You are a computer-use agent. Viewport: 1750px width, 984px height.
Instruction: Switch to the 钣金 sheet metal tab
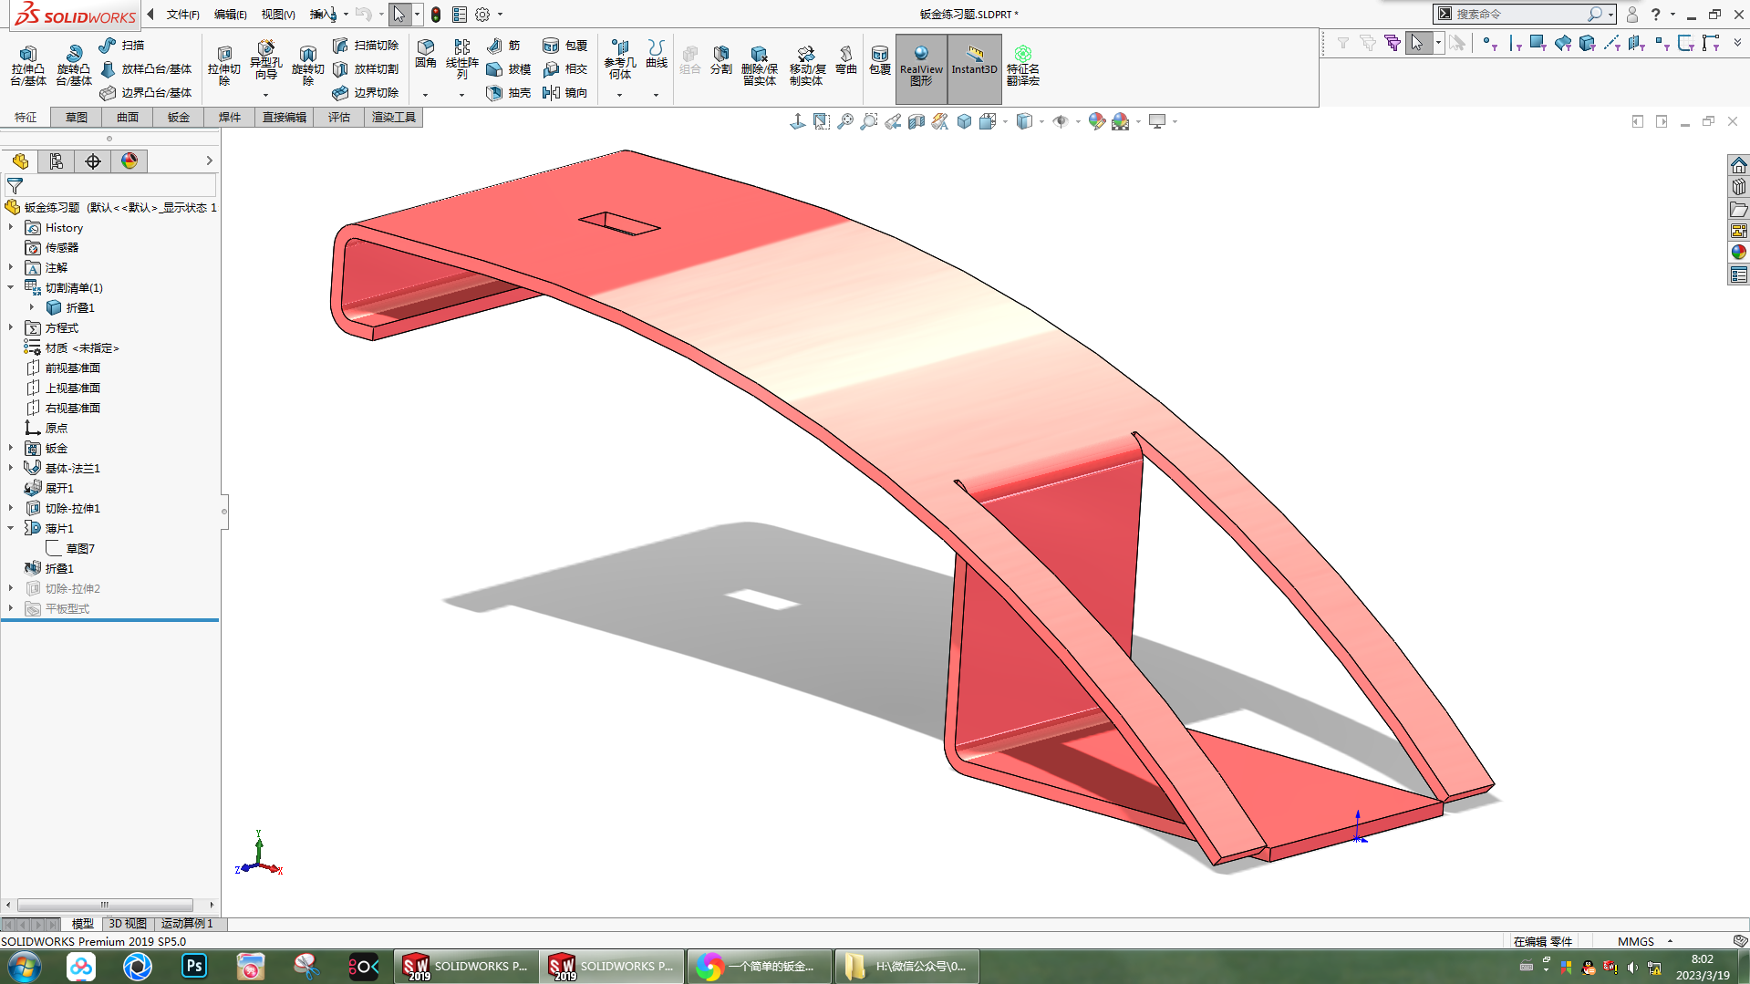click(x=178, y=117)
